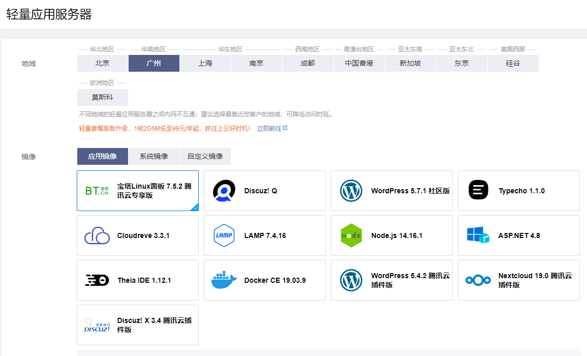Choose Typecho 1.1.0 image text
This screenshot has width=587, height=356.
[521, 191]
